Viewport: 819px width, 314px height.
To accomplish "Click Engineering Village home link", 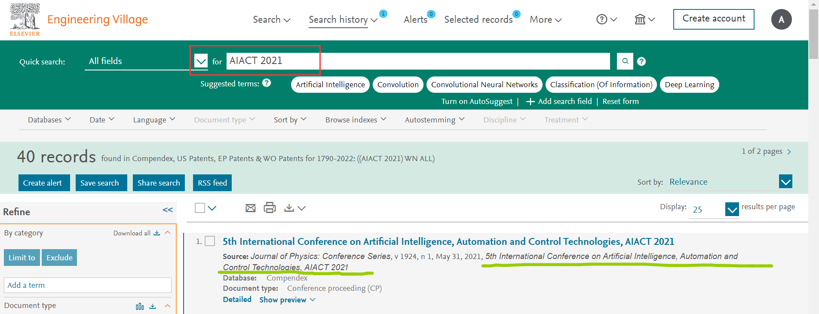I will pyautogui.click(x=98, y=19).
